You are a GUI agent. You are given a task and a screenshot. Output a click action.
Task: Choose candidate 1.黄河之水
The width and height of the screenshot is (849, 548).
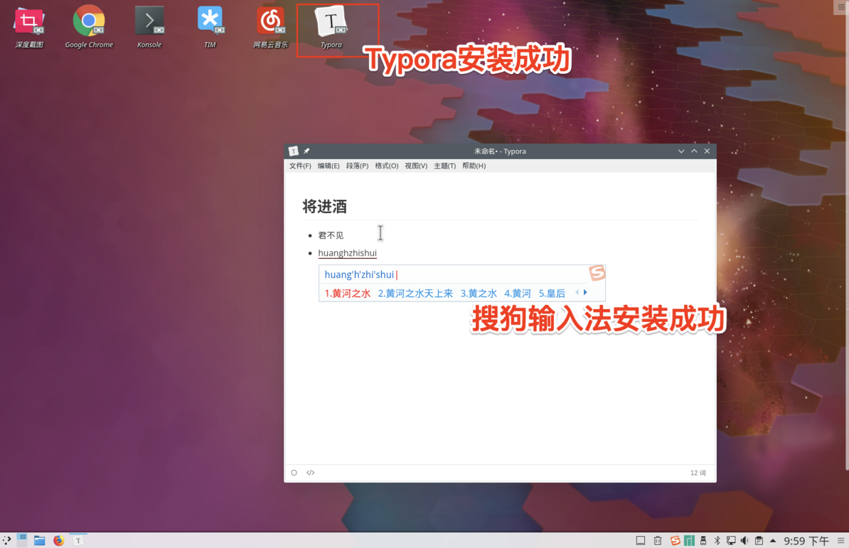tap(348, 293)
